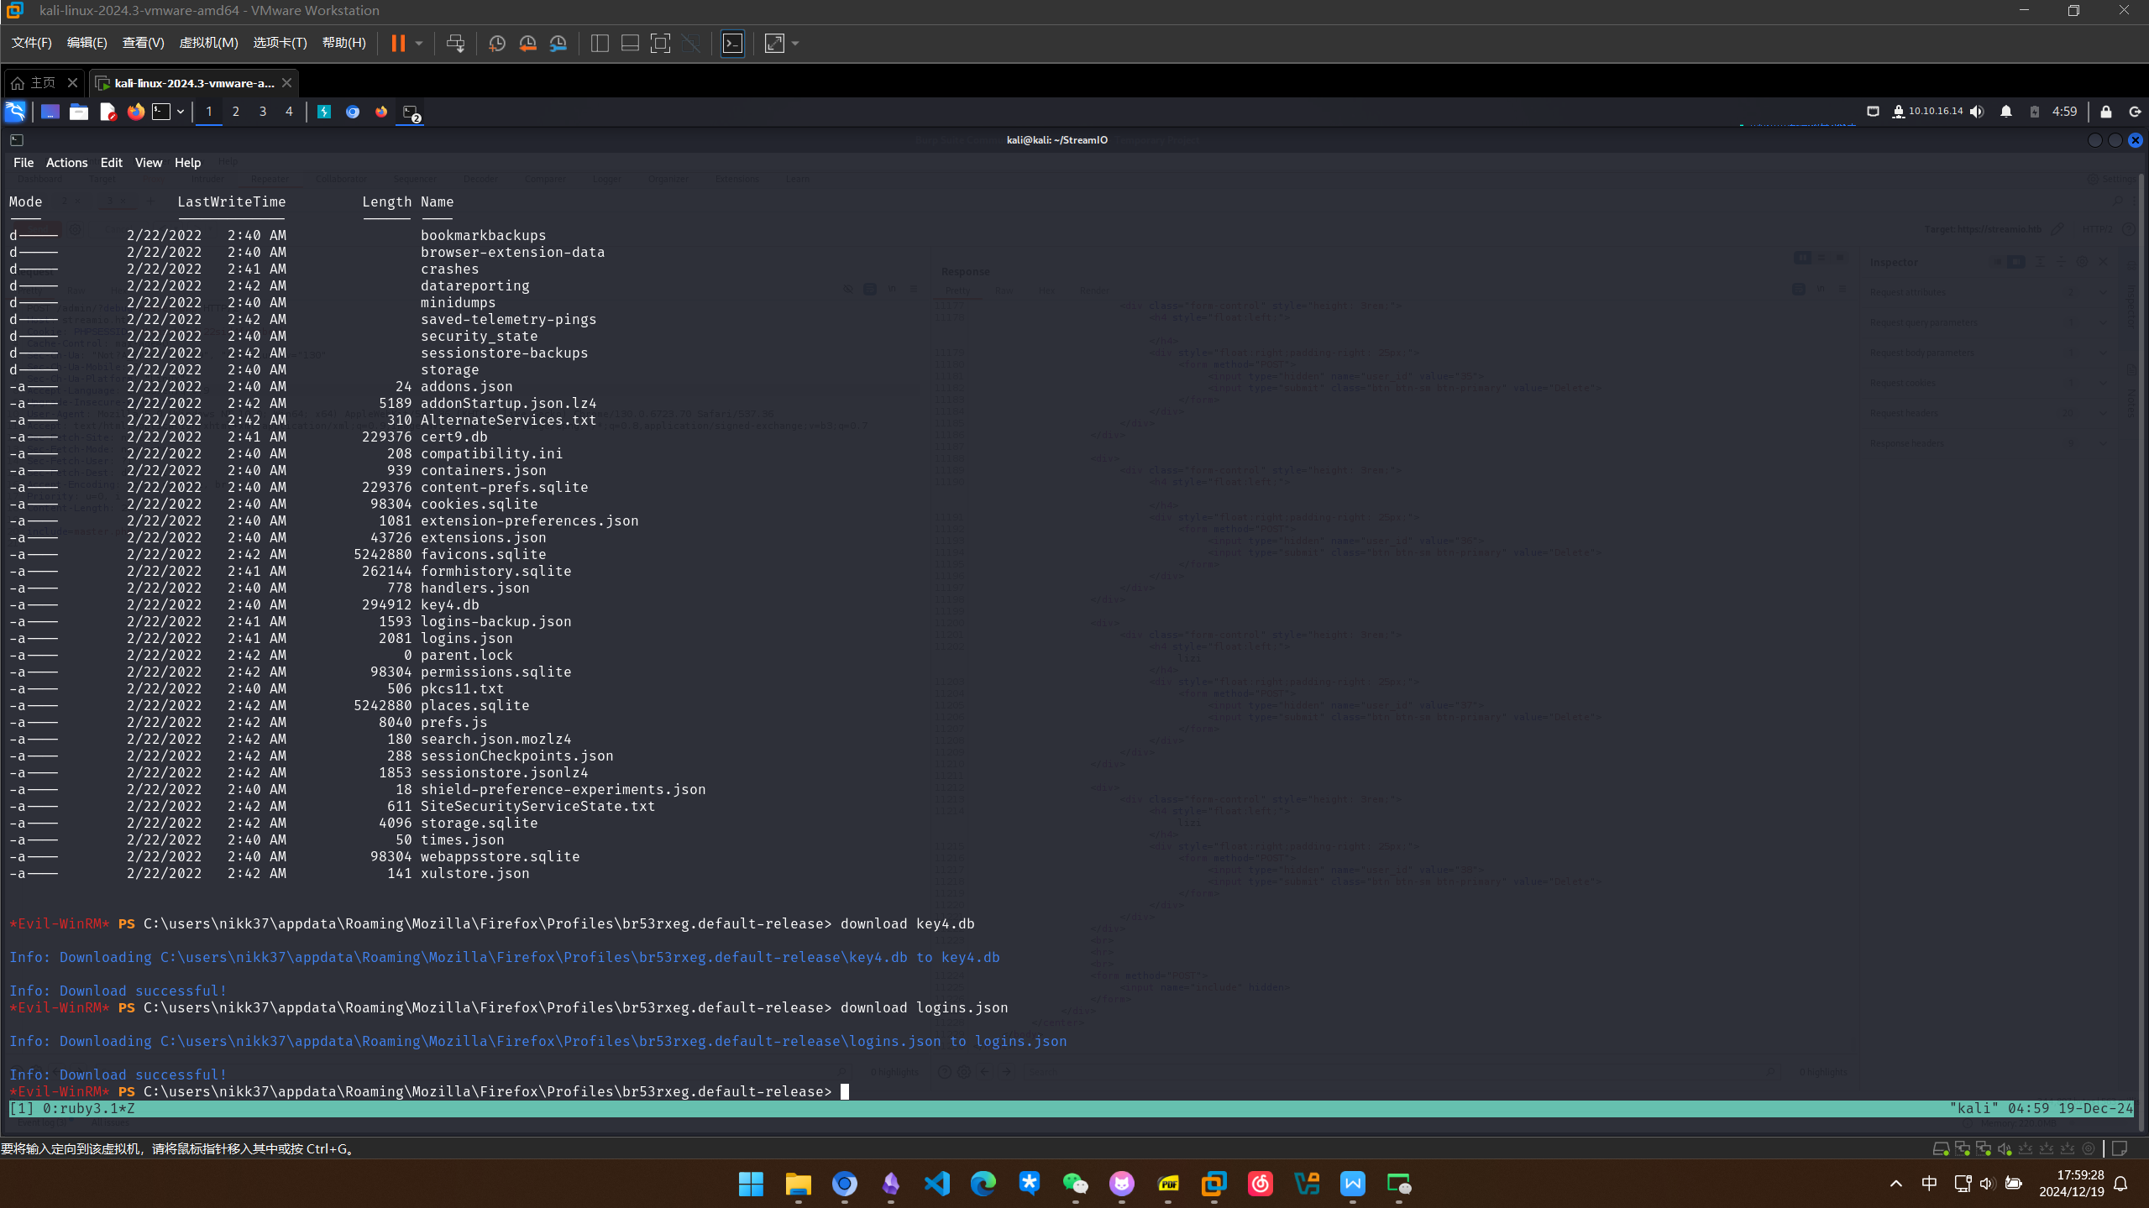Open Kali applications menu dragon icon

coord(15,112)
